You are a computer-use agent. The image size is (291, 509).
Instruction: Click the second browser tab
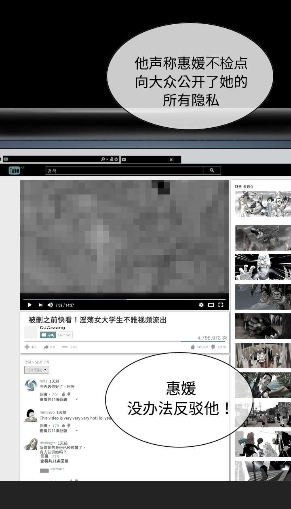point(147,160)
